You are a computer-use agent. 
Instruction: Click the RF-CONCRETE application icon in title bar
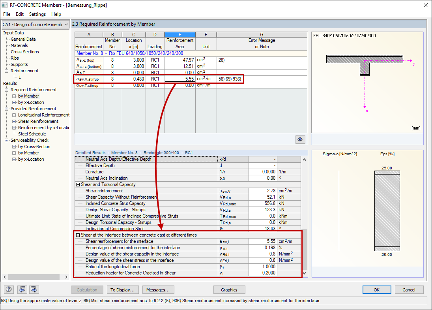[x=5, y=5]
